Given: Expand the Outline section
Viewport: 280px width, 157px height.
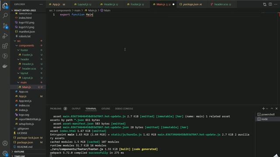Looking at the screenshot, I should coord(19,152).
